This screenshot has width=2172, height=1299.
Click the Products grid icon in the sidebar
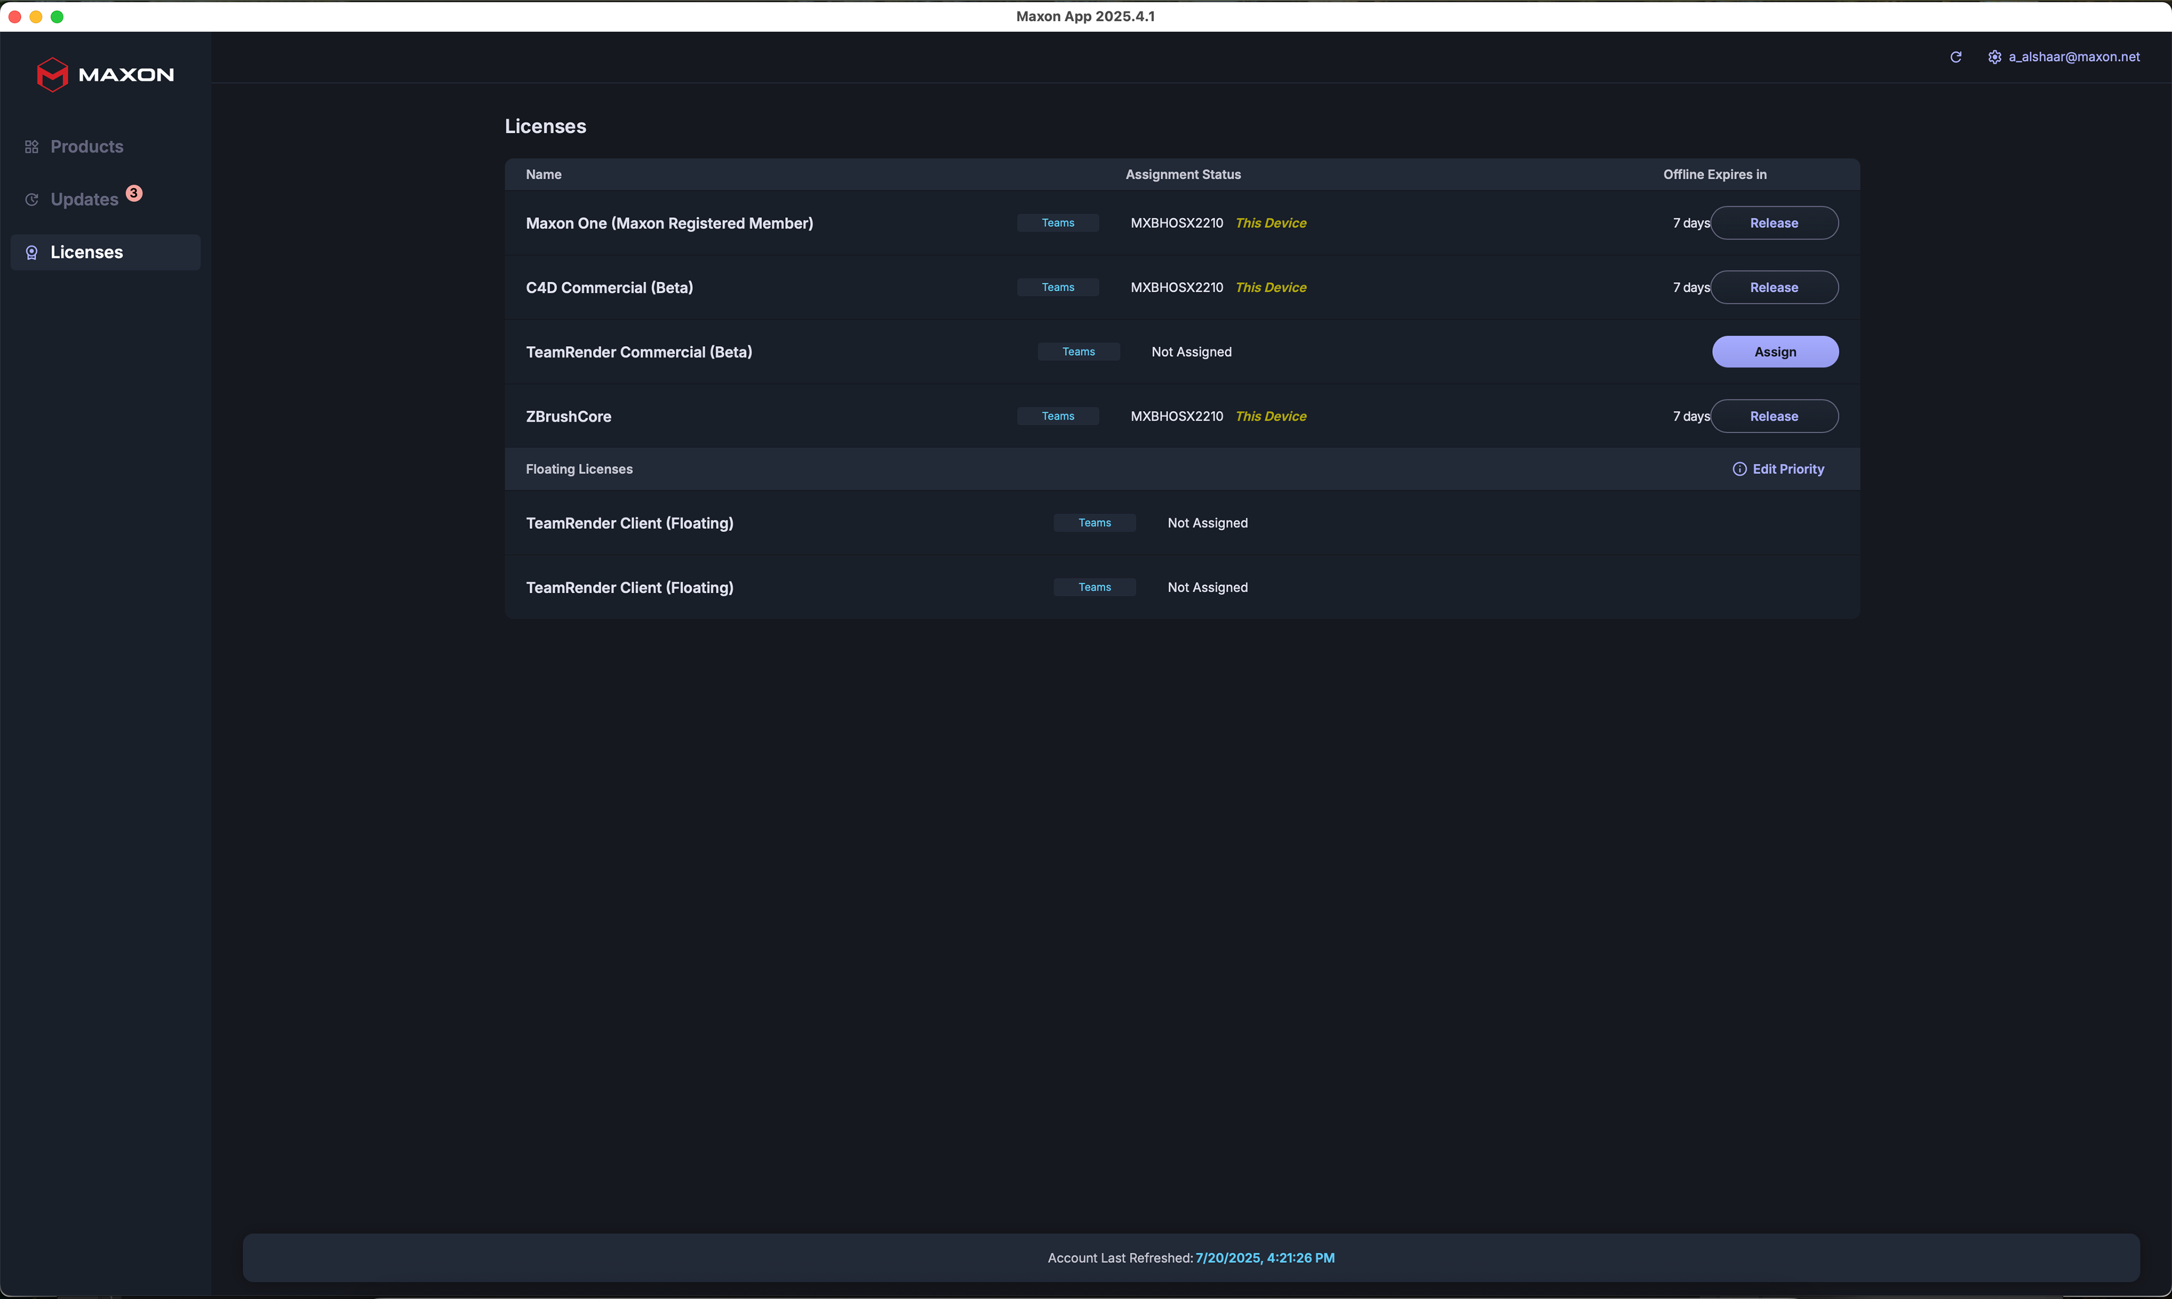coord(32,147)
